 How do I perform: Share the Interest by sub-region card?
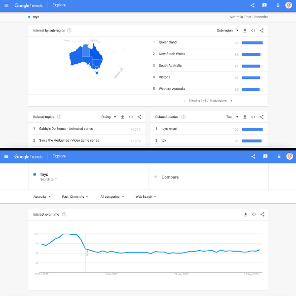tap(261, 31)
